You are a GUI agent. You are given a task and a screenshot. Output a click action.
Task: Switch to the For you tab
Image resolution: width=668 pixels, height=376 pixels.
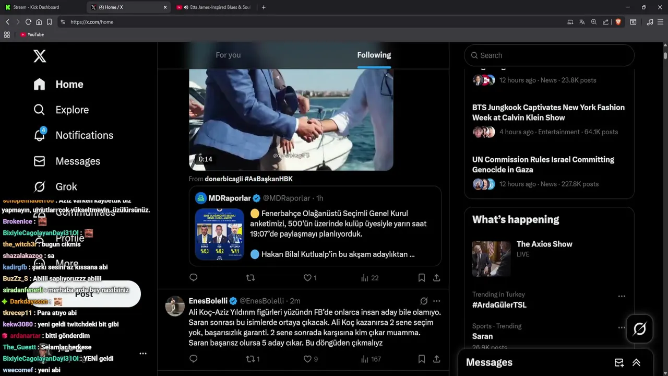pos(228,55)
